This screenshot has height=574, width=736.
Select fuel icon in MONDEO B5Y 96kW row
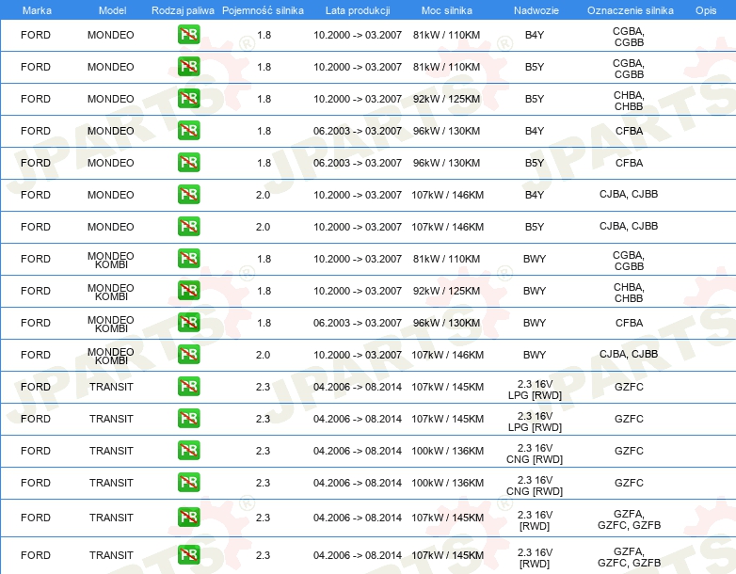click(188, 163)
